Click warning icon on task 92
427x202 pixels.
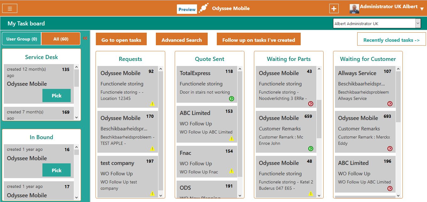tap(152, 104)
